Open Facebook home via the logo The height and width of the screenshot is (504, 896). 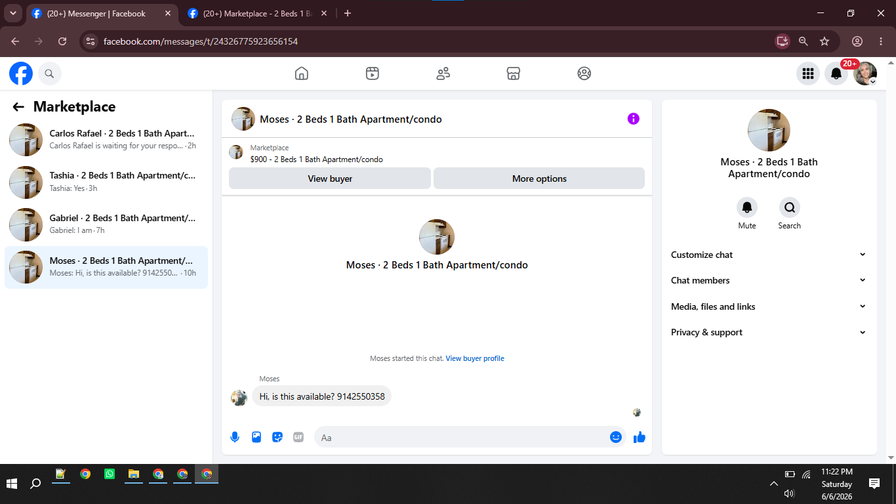tap(21, 73)
